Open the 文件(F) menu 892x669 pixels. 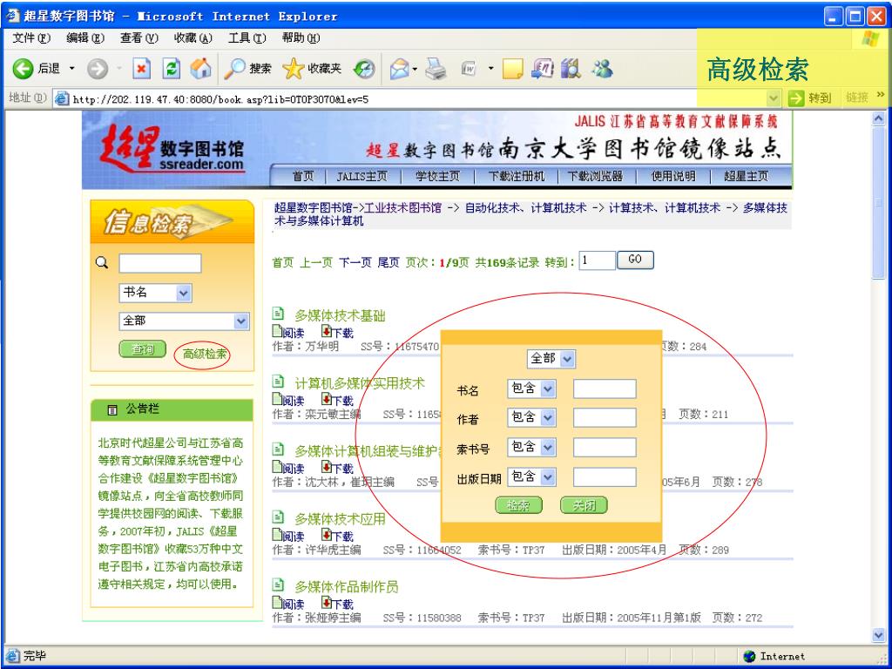click(31, 38)
